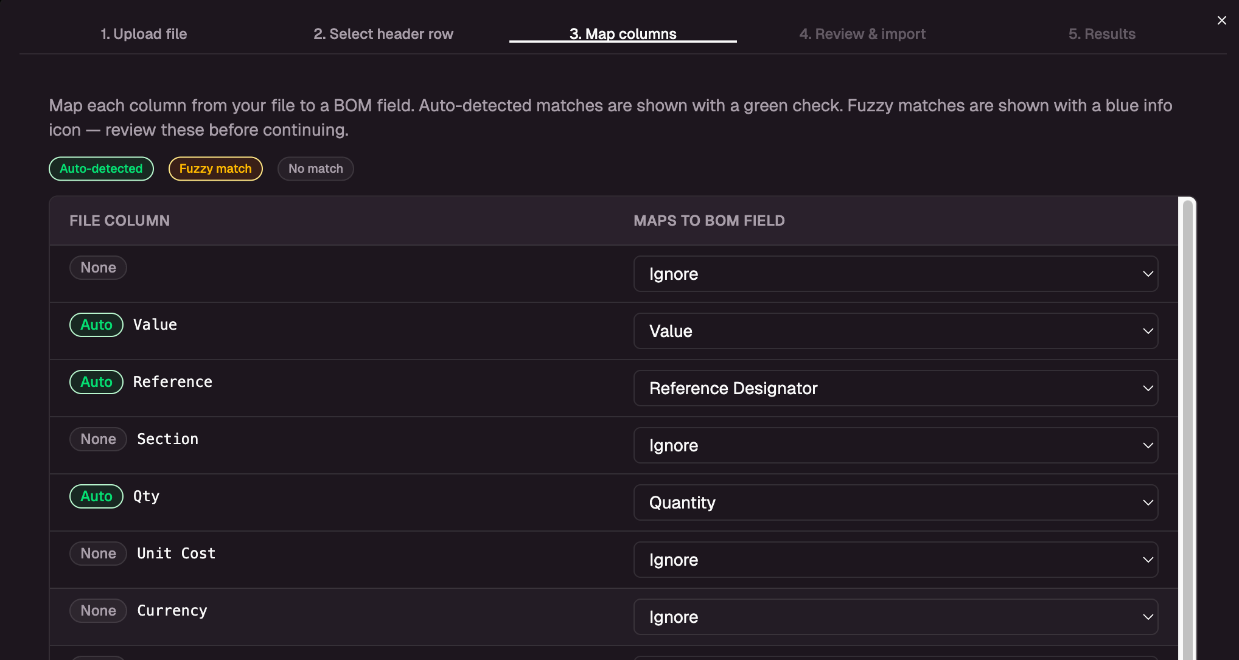Click the Auto badge beside Reference
Image resolution: width=1239 pixels, height=660 pixels.
(96, 381)
